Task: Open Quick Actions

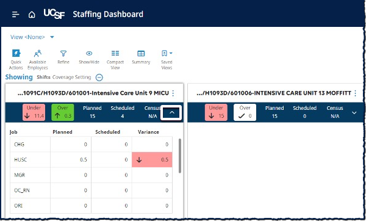Action: [16, 60]
